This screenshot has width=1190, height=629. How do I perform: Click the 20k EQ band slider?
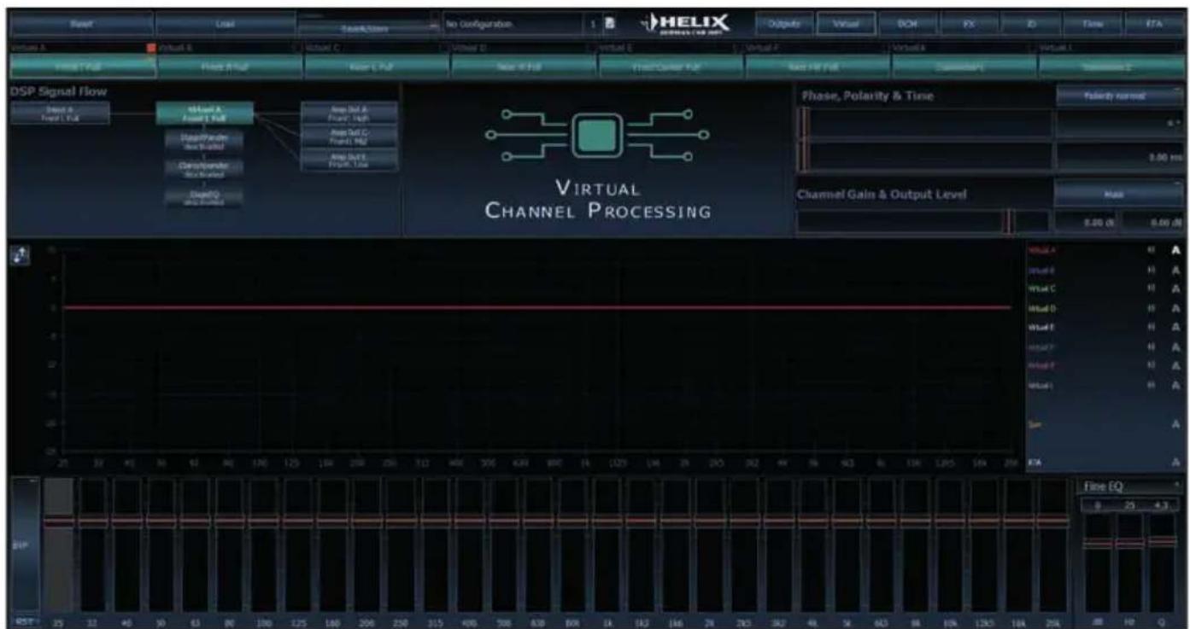1052,544
